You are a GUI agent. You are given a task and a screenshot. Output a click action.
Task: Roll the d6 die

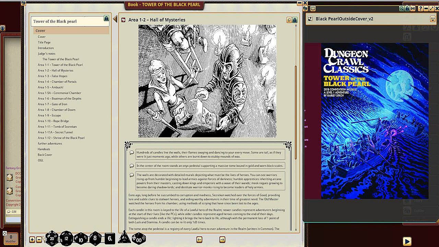109,238
